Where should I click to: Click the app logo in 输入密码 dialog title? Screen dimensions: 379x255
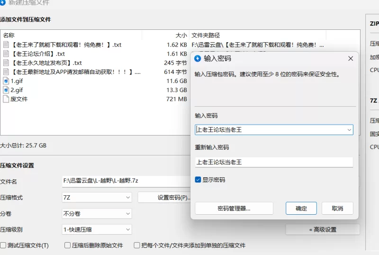click(x=198, y=58)
